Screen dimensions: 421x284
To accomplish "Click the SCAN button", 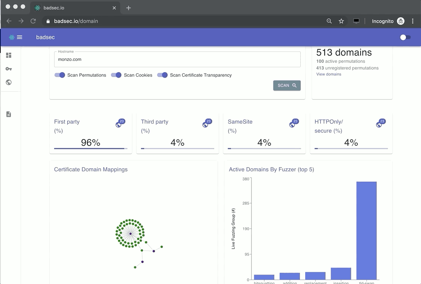I will click(287, 85).
